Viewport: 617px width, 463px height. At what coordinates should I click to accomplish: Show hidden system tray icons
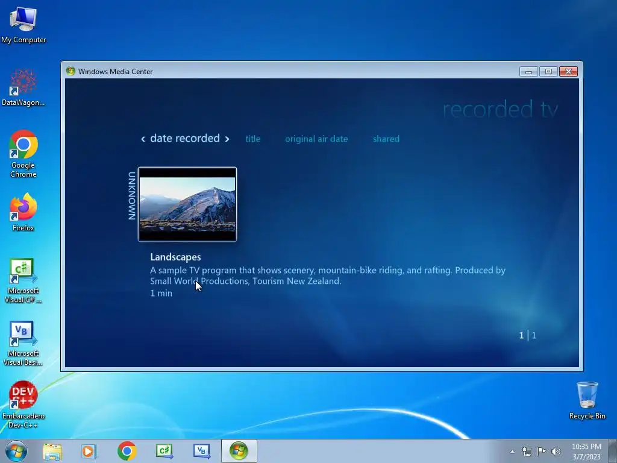[512, 452]
